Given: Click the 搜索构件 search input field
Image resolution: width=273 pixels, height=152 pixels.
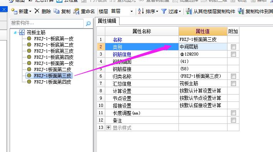Looking at the screenshot, I should click(47, 23).
